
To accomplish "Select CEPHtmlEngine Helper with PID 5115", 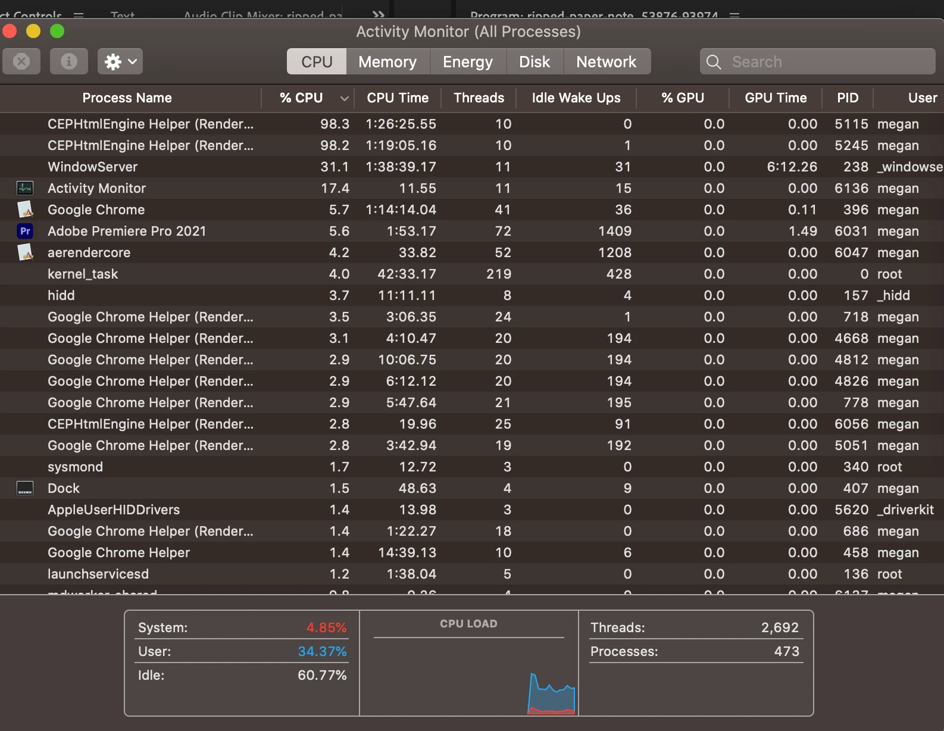I will click(472, 124).
